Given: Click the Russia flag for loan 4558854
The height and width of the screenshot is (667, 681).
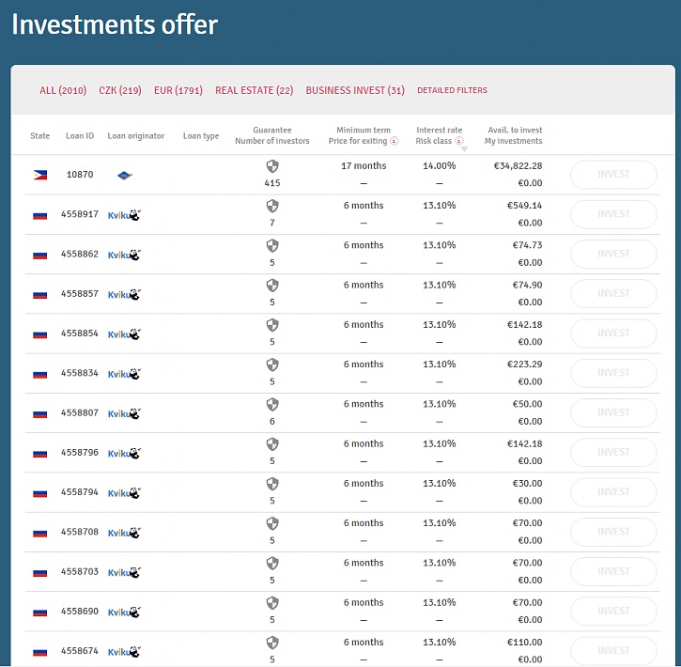Looking at the screenshot, I should (40, 334).
